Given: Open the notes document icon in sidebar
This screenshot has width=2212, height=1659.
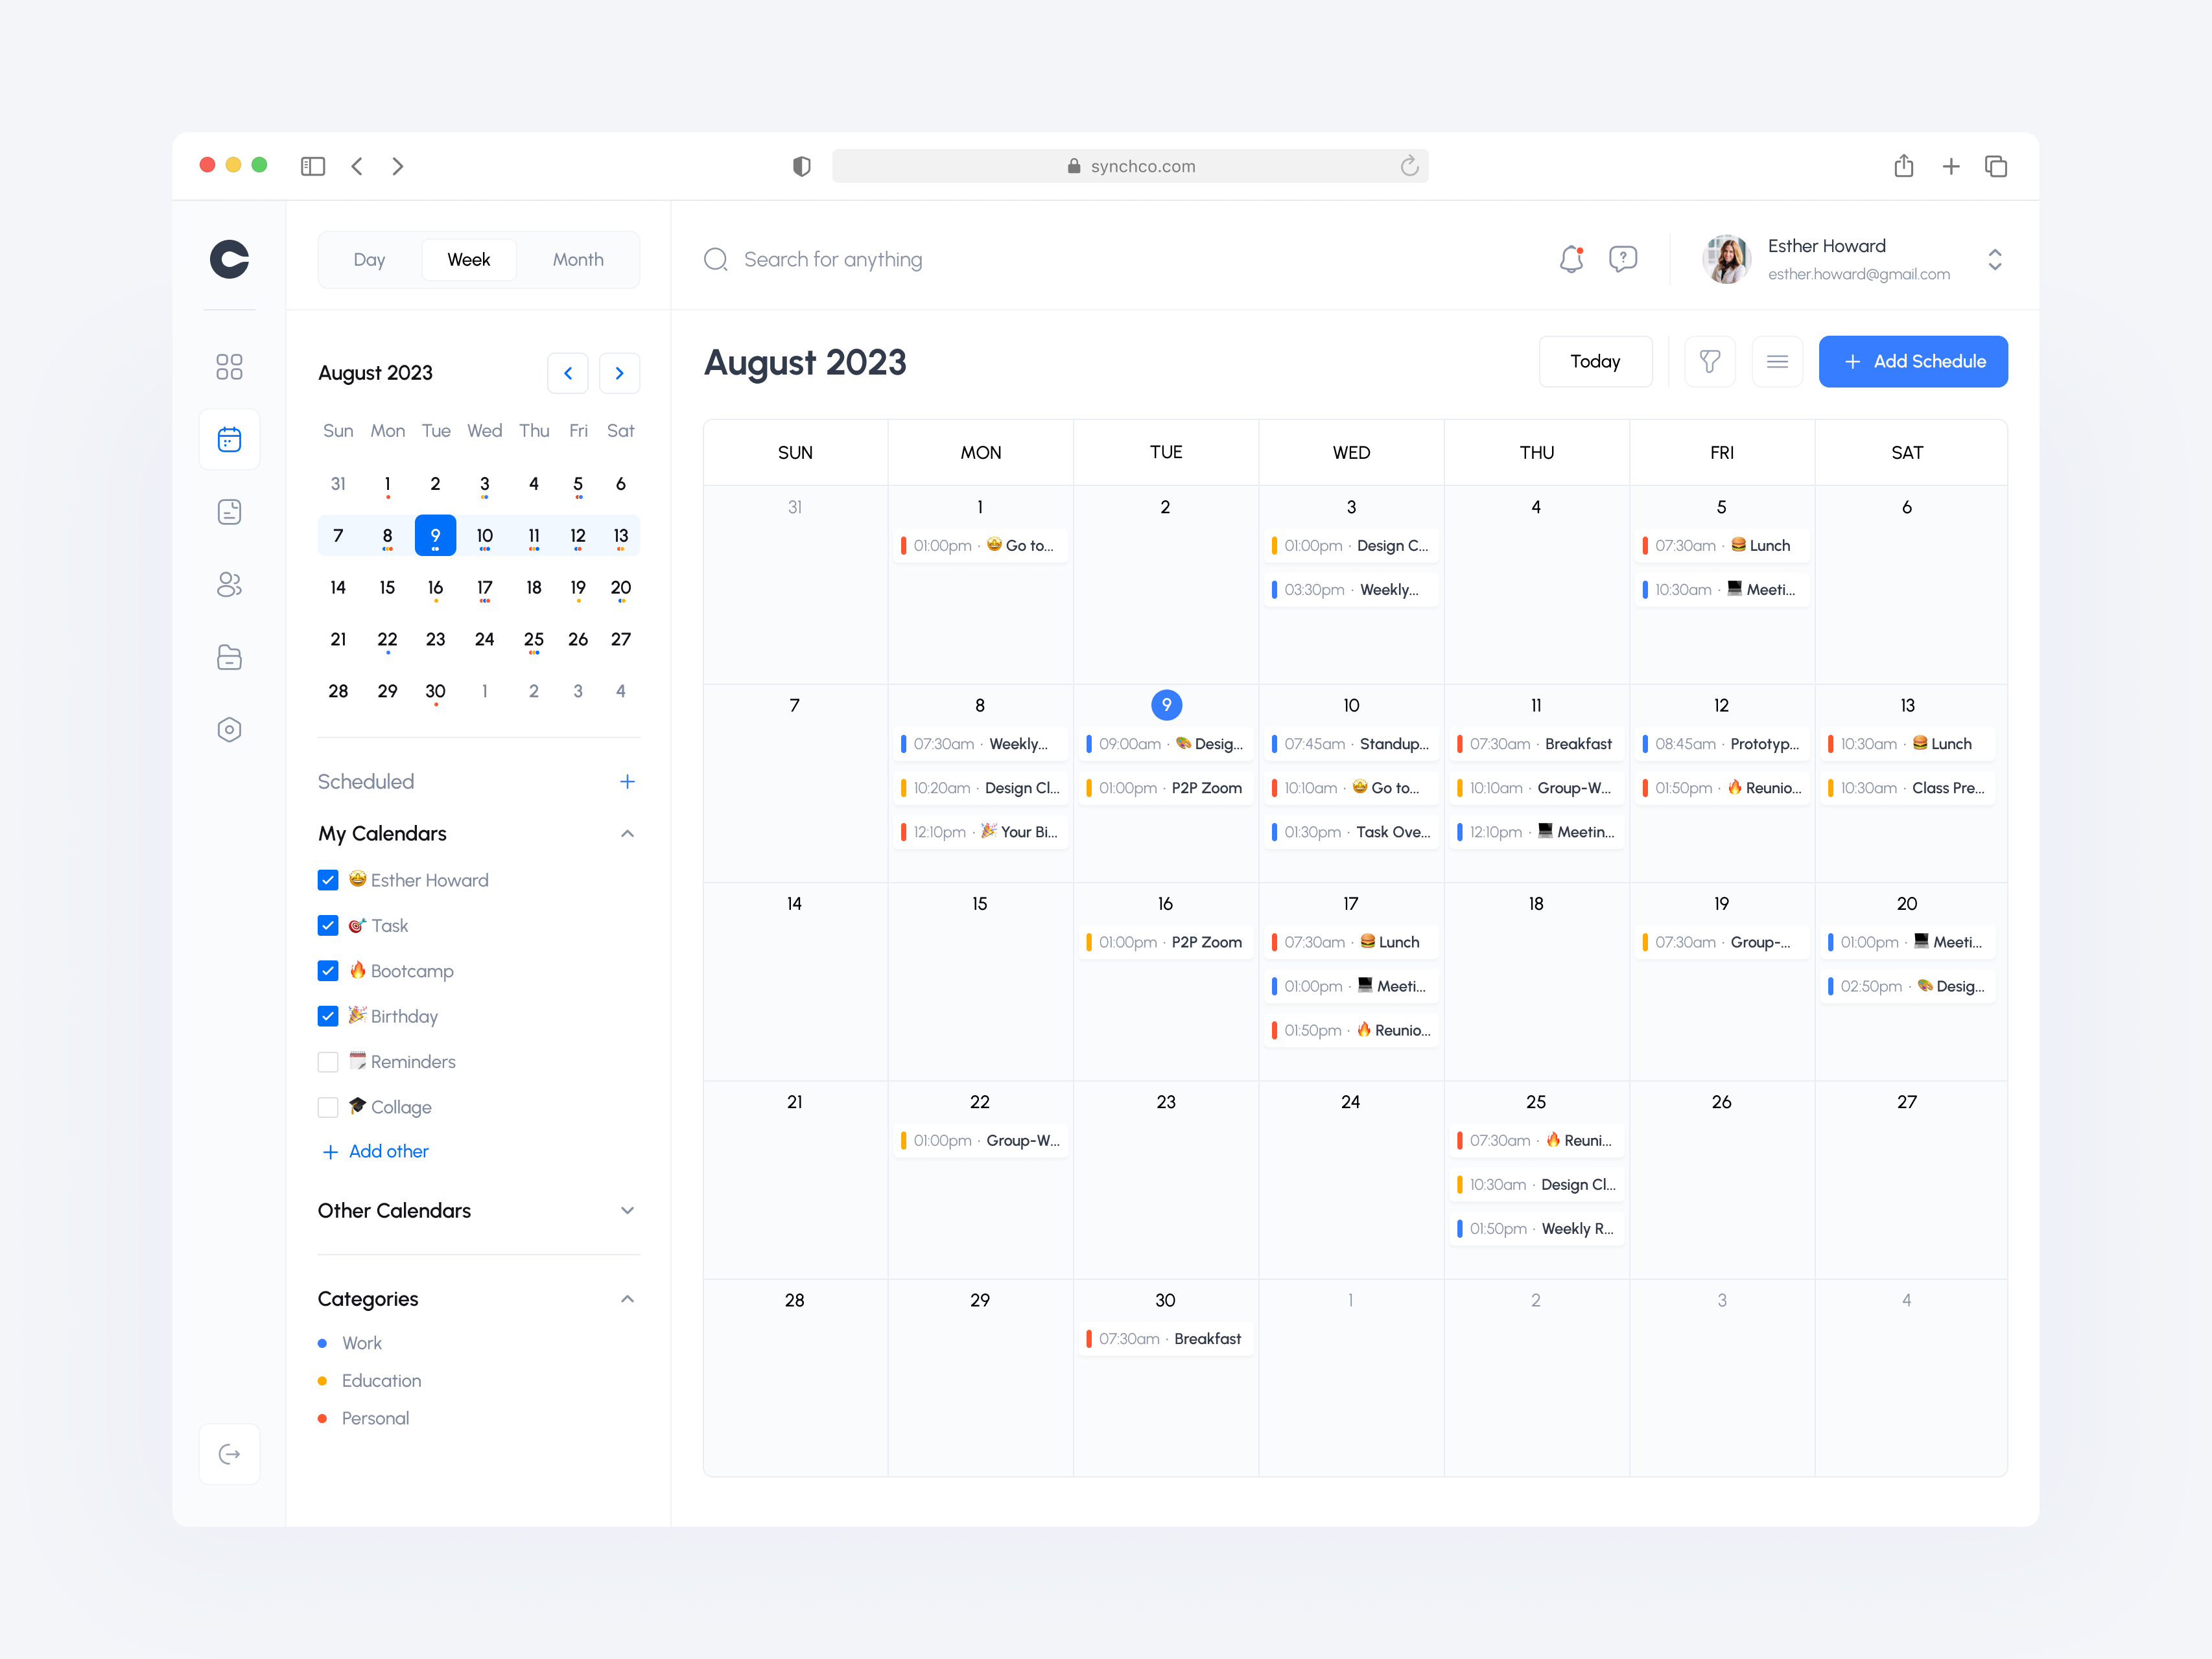Looking at the screenshot, I should (x=229, y=512).
